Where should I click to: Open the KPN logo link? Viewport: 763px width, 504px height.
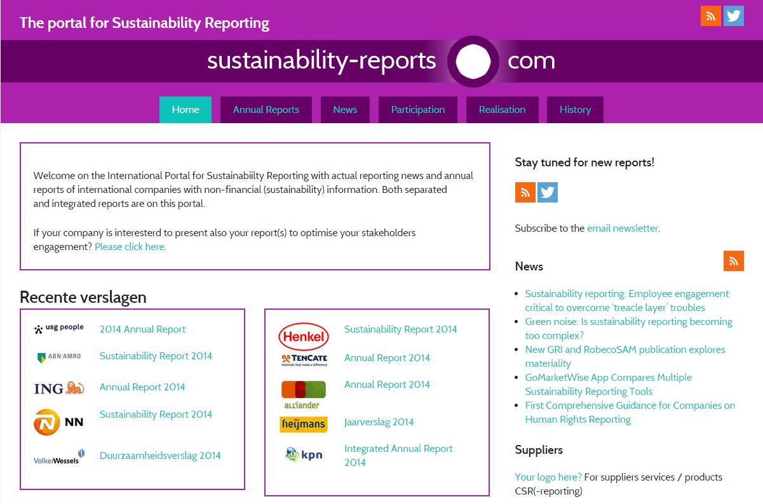(304, 454)
